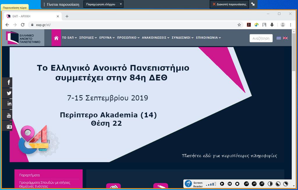The height and width of the screenshot is (190, 298).
Task: Expand the ΤΟ ΕΑΠ menu
Action: (x=69, y=38)
